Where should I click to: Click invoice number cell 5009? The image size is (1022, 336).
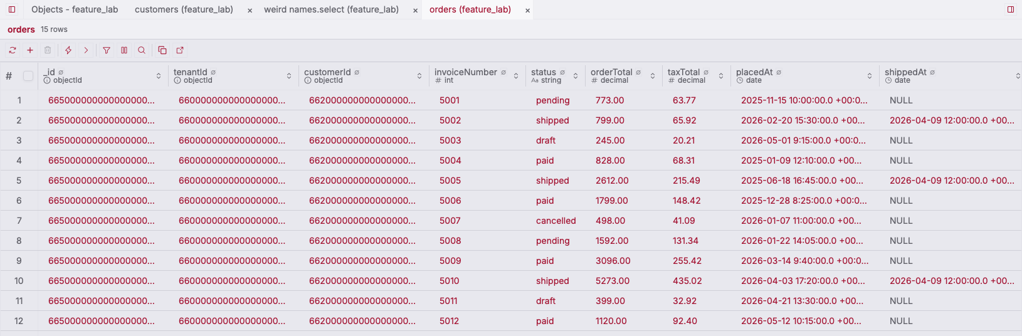[x=477, y=261]
